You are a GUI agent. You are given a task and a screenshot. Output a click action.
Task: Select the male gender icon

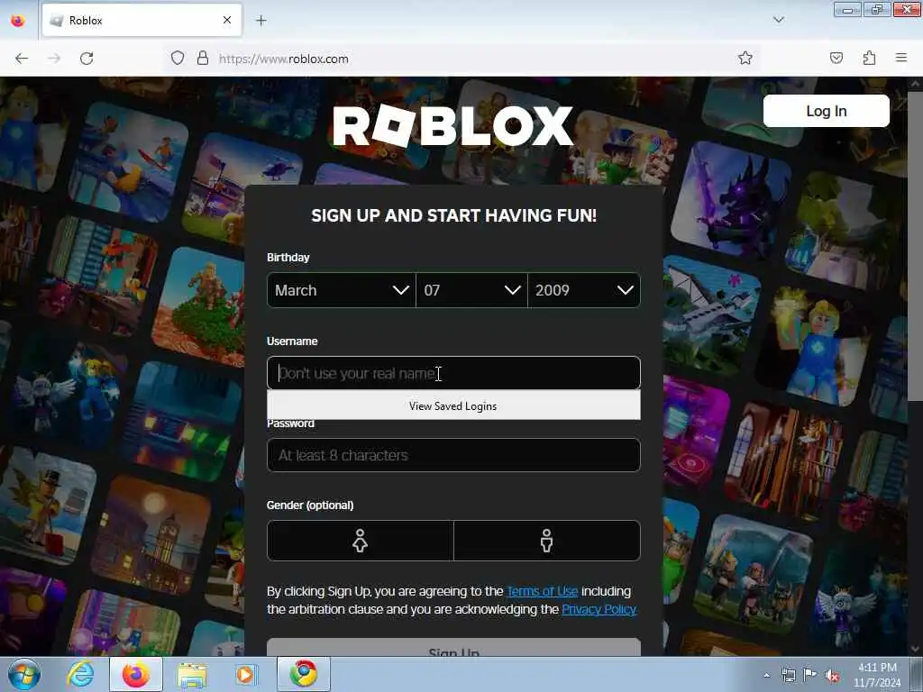(547, 541)
